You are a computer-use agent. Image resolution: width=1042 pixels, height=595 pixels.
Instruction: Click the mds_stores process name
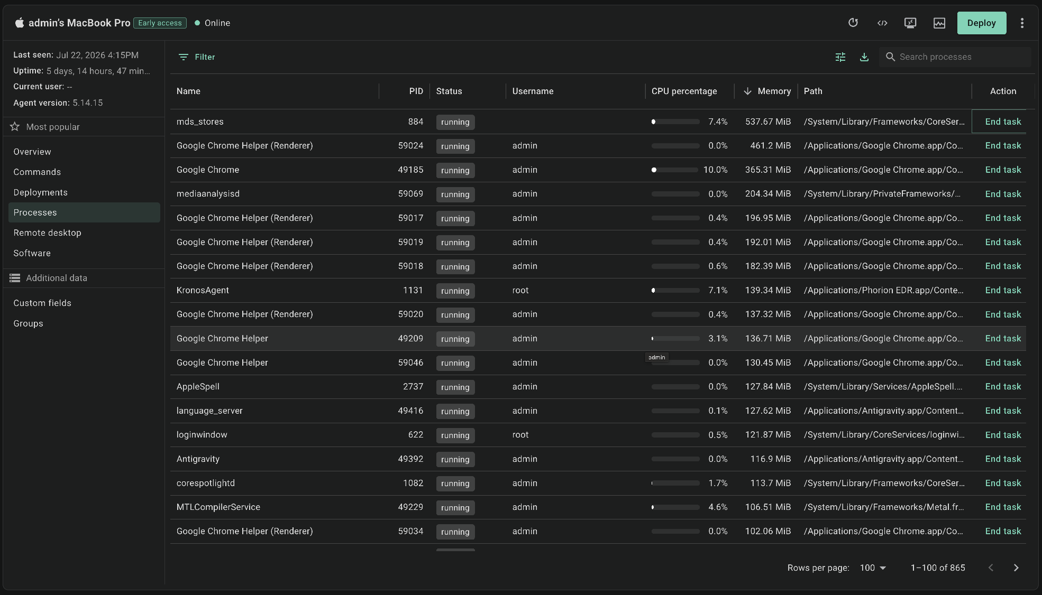[200, 122]
